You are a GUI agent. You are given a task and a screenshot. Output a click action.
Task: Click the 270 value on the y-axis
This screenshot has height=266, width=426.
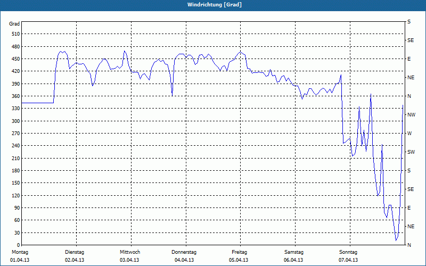[x=16, y=134]
